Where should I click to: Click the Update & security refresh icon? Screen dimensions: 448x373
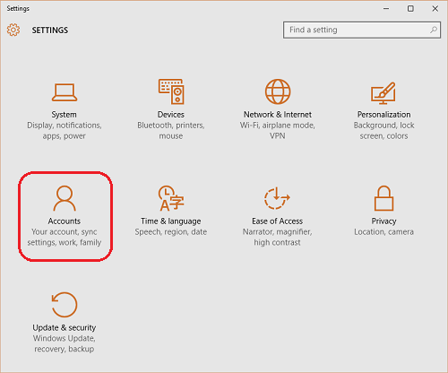[x=65, y=305]
